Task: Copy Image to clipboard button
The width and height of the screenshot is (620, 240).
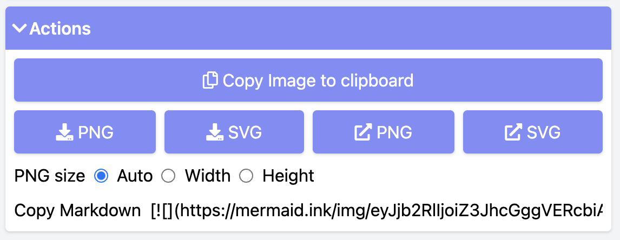Action: point(308,80)
